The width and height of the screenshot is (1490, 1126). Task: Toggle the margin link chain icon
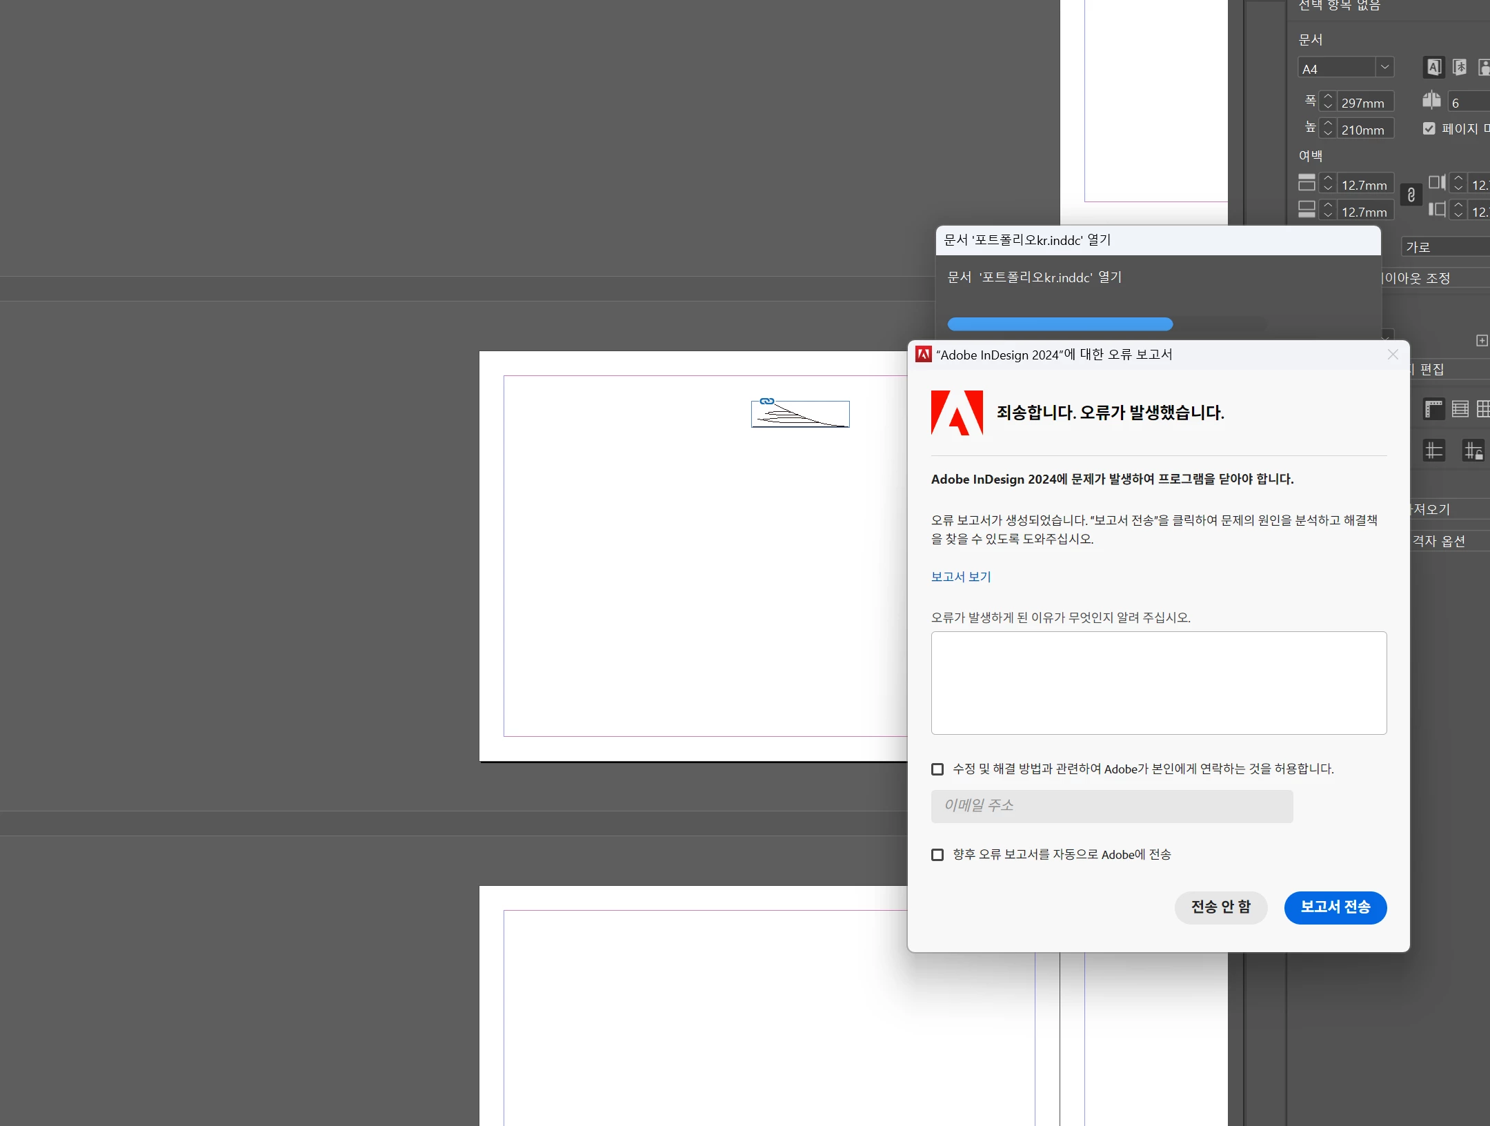tap(1411, 195)
